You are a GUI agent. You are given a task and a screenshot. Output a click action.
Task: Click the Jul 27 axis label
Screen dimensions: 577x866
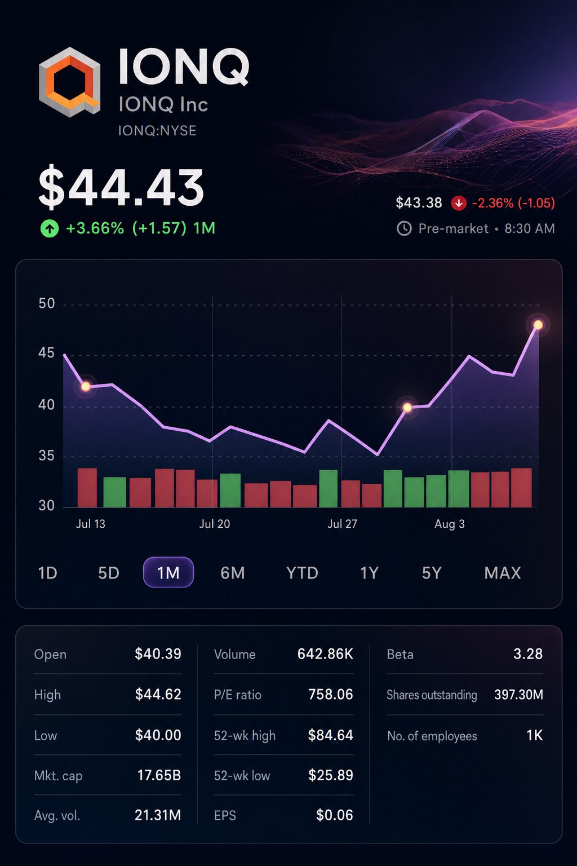342,524
